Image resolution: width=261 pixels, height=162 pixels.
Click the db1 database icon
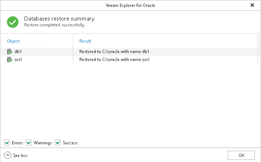click(10, 52)
